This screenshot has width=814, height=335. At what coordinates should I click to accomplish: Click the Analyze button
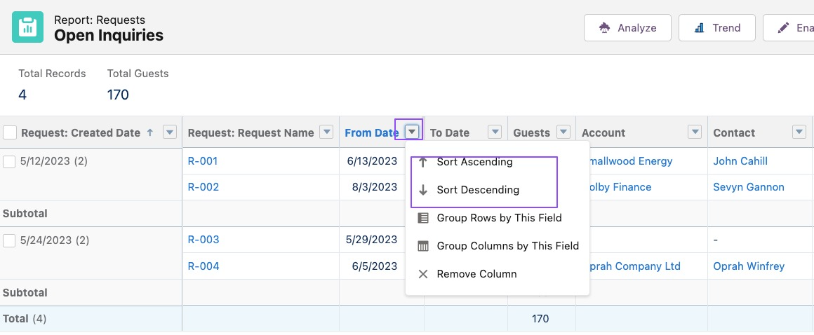(627, 28)
